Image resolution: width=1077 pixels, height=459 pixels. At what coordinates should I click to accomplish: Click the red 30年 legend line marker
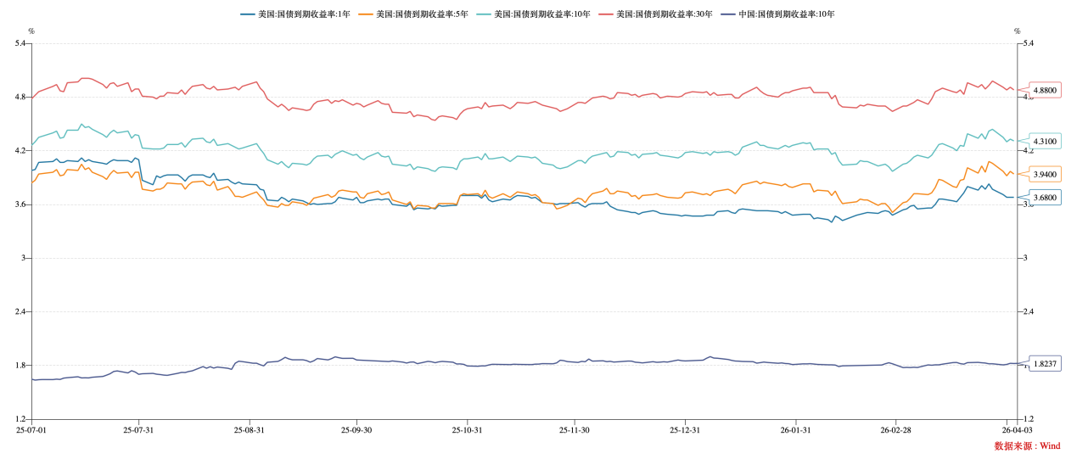(606, 14)
